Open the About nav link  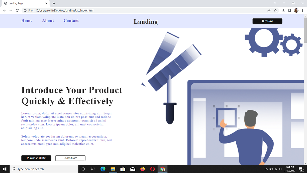(x=48, y=21)
